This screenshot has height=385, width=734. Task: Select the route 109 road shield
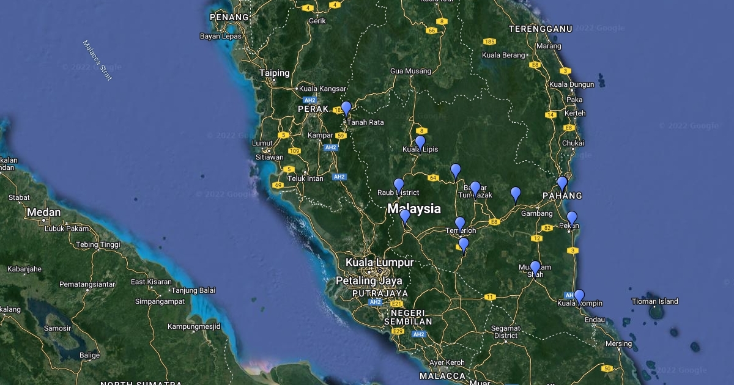tap(295, 151)
